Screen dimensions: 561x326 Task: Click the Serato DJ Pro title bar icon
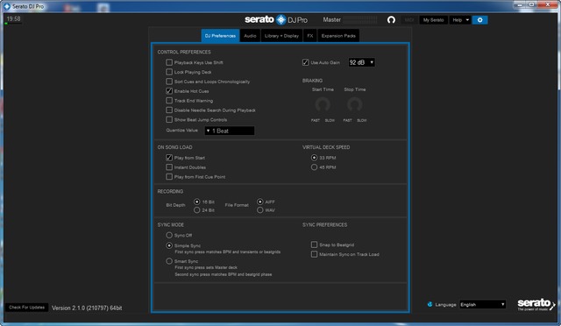(x=6, y=6)
